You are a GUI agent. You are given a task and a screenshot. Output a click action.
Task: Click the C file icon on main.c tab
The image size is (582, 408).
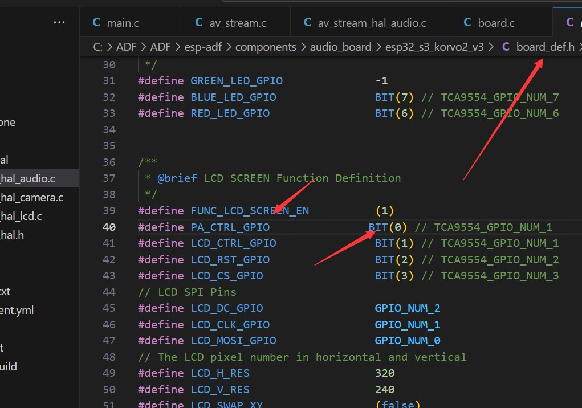pos(96,22)
